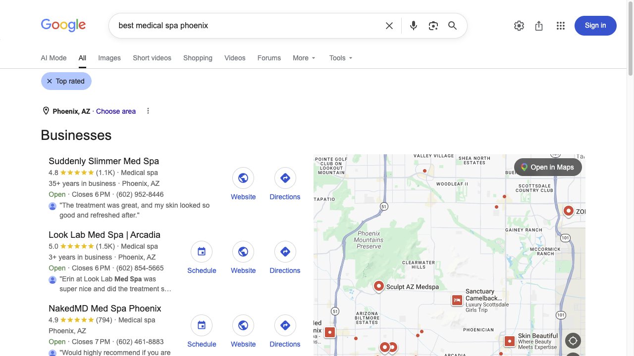This screenshot has width=634, height=356.
Task: Open Website for Suddenly Slimmer Med Spa
Action: tap(243, 184)
